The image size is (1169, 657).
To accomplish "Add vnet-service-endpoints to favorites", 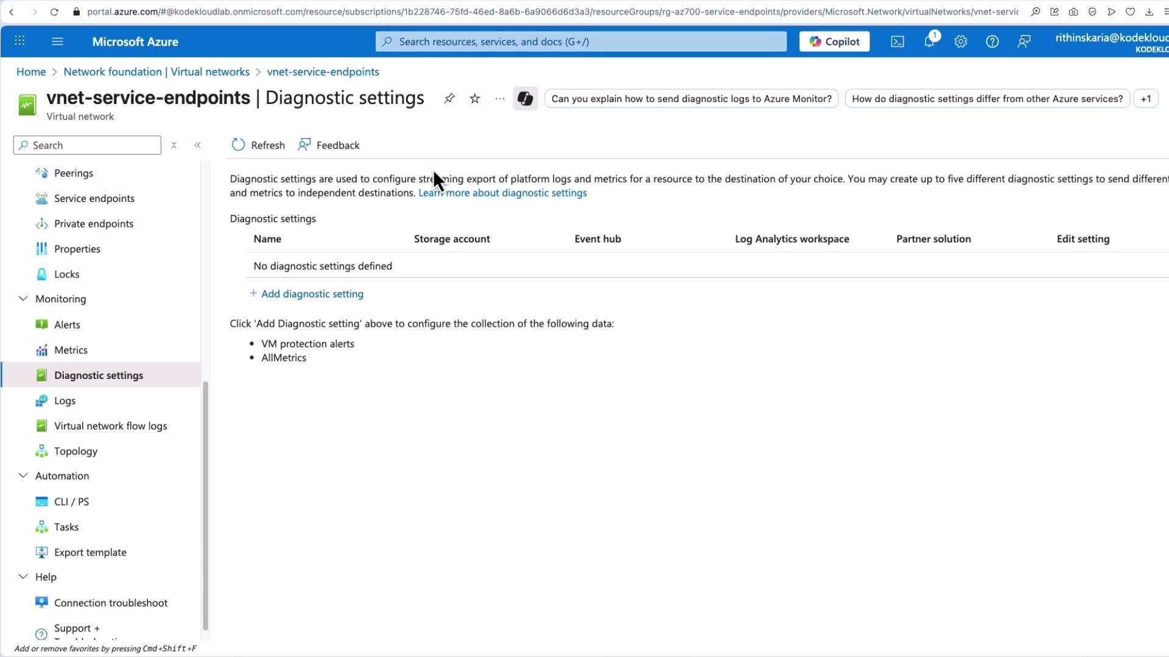I will click(475, 99).
